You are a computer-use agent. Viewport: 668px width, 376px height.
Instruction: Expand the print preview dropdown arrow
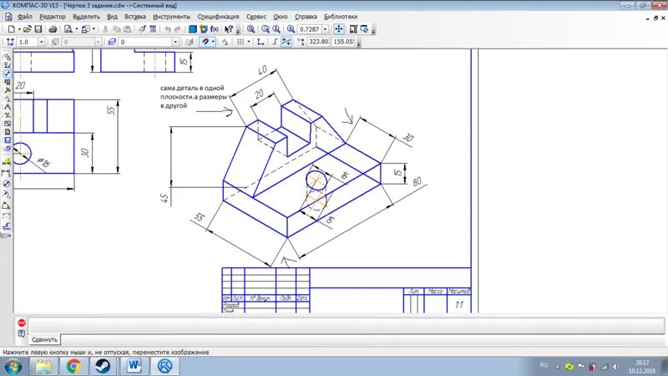[x=77, y=29]
